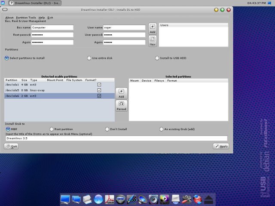Viewport: 275px width, 206px height.
Task: Click the Size column header
Action: 24,80
